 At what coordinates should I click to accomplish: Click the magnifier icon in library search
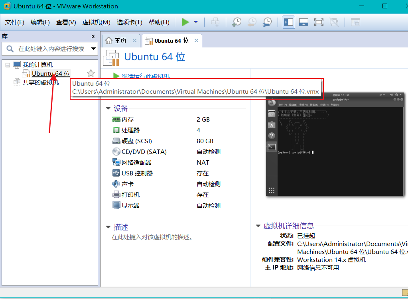coord(9,49)
